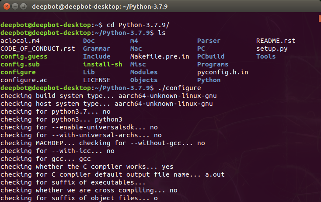
Task: Click the --with-icc check line
Action: click(x=58, y=151)
